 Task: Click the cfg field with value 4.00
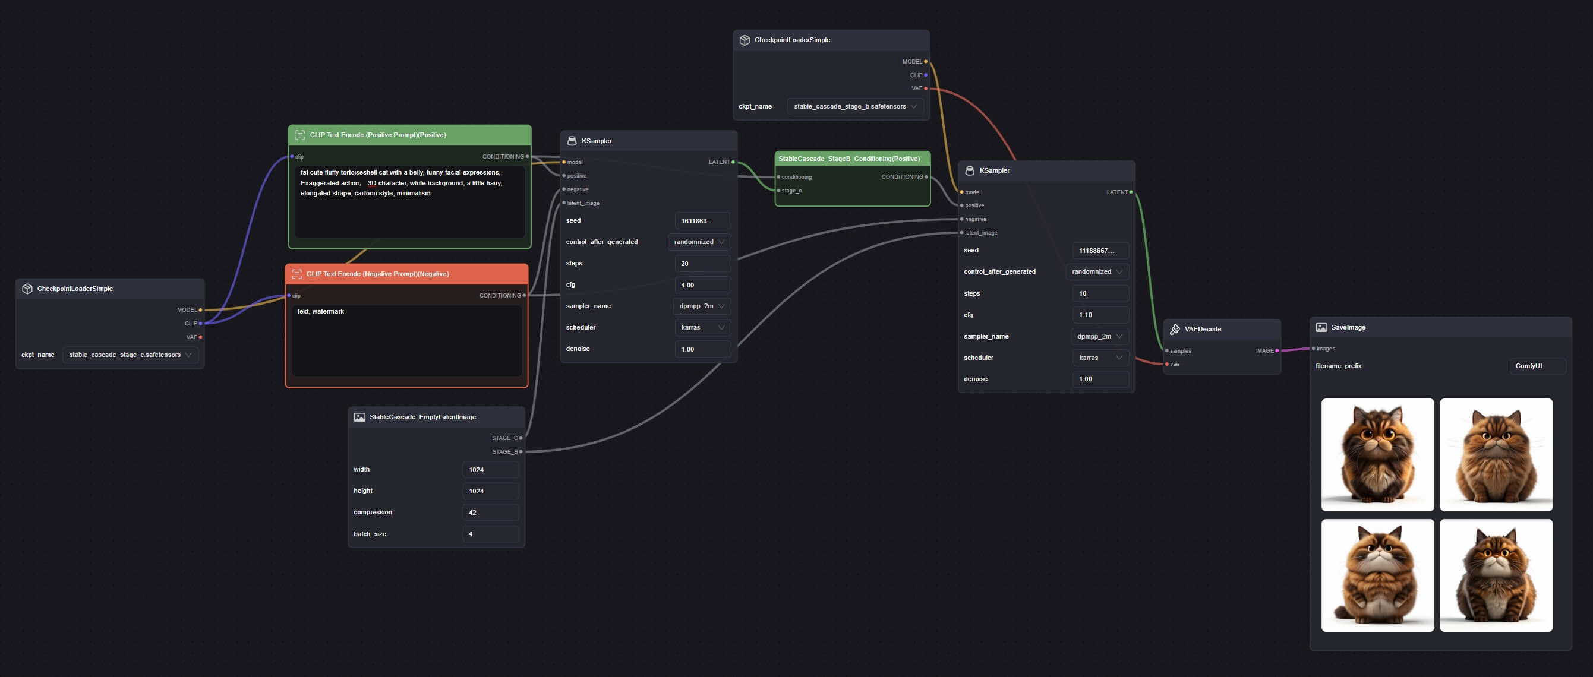(703, 285)
